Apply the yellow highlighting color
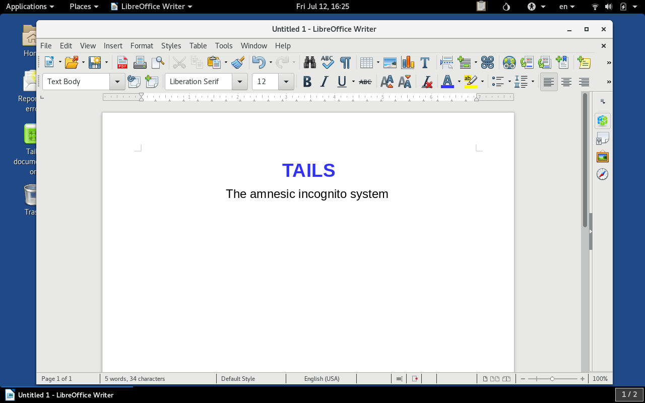The height and width of the screenshot is (403, 645). pos(471,82)
